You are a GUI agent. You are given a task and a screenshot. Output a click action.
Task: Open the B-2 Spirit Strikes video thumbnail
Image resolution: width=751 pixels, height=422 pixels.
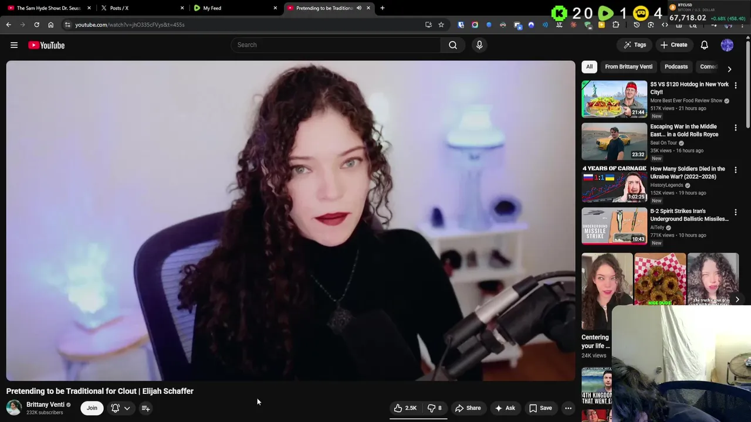(x=614, y=226)
